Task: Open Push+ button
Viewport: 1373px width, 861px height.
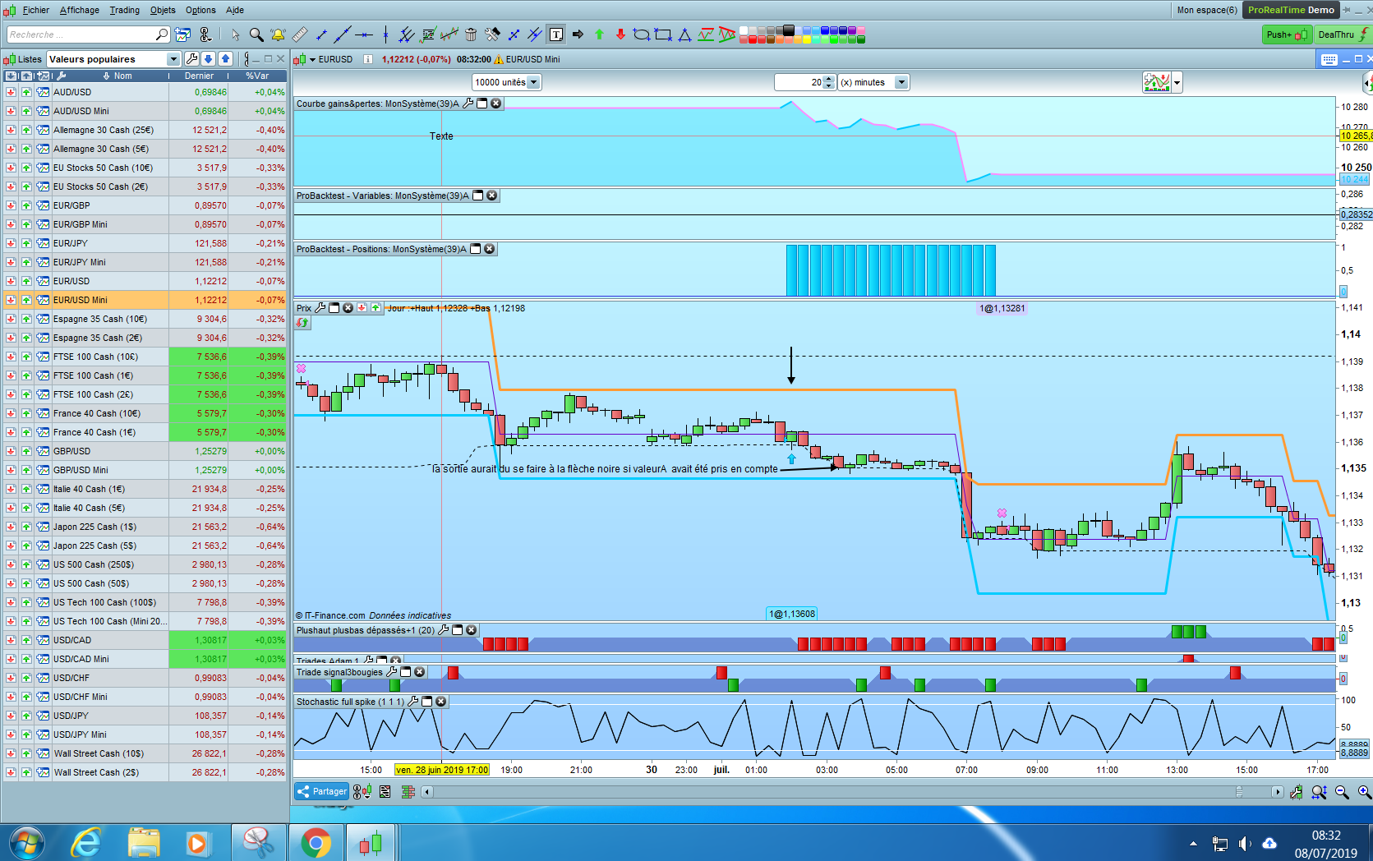Action: (1287, 35)
